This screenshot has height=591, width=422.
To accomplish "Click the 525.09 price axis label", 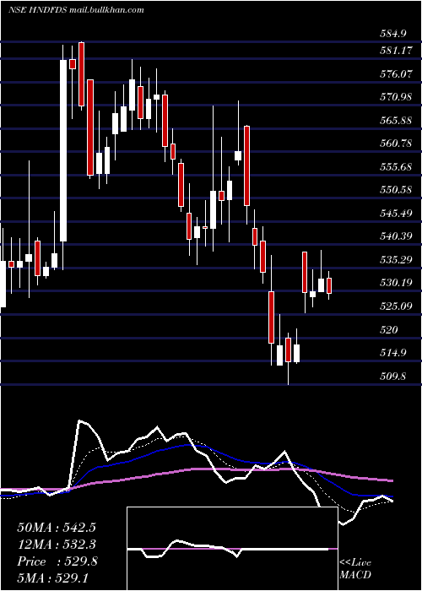I will pyautogui.click(x=396, y=306).
